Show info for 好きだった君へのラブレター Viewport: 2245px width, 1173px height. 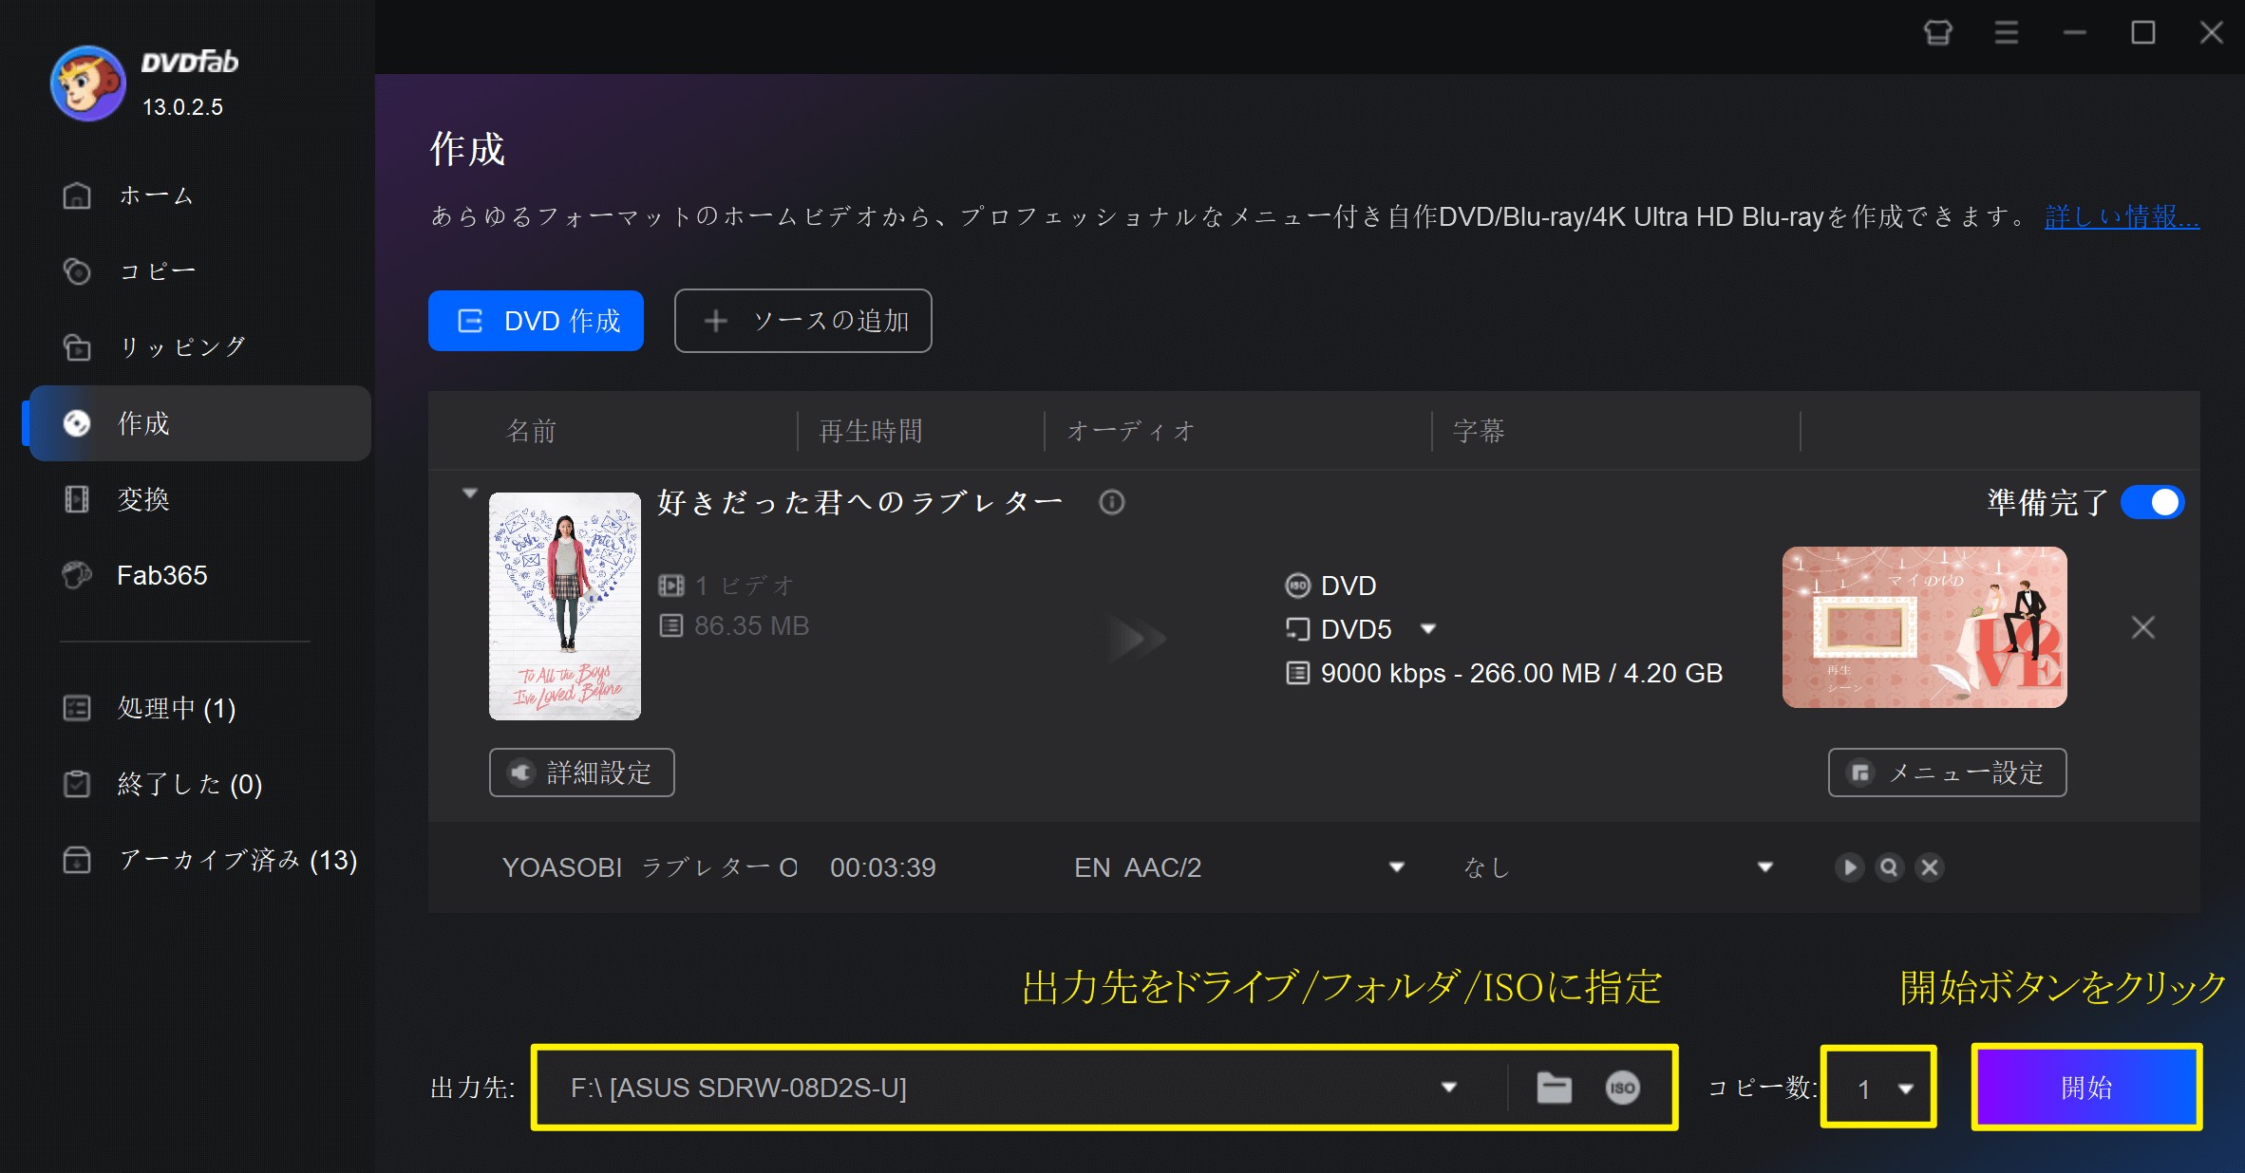(1112, 502)
